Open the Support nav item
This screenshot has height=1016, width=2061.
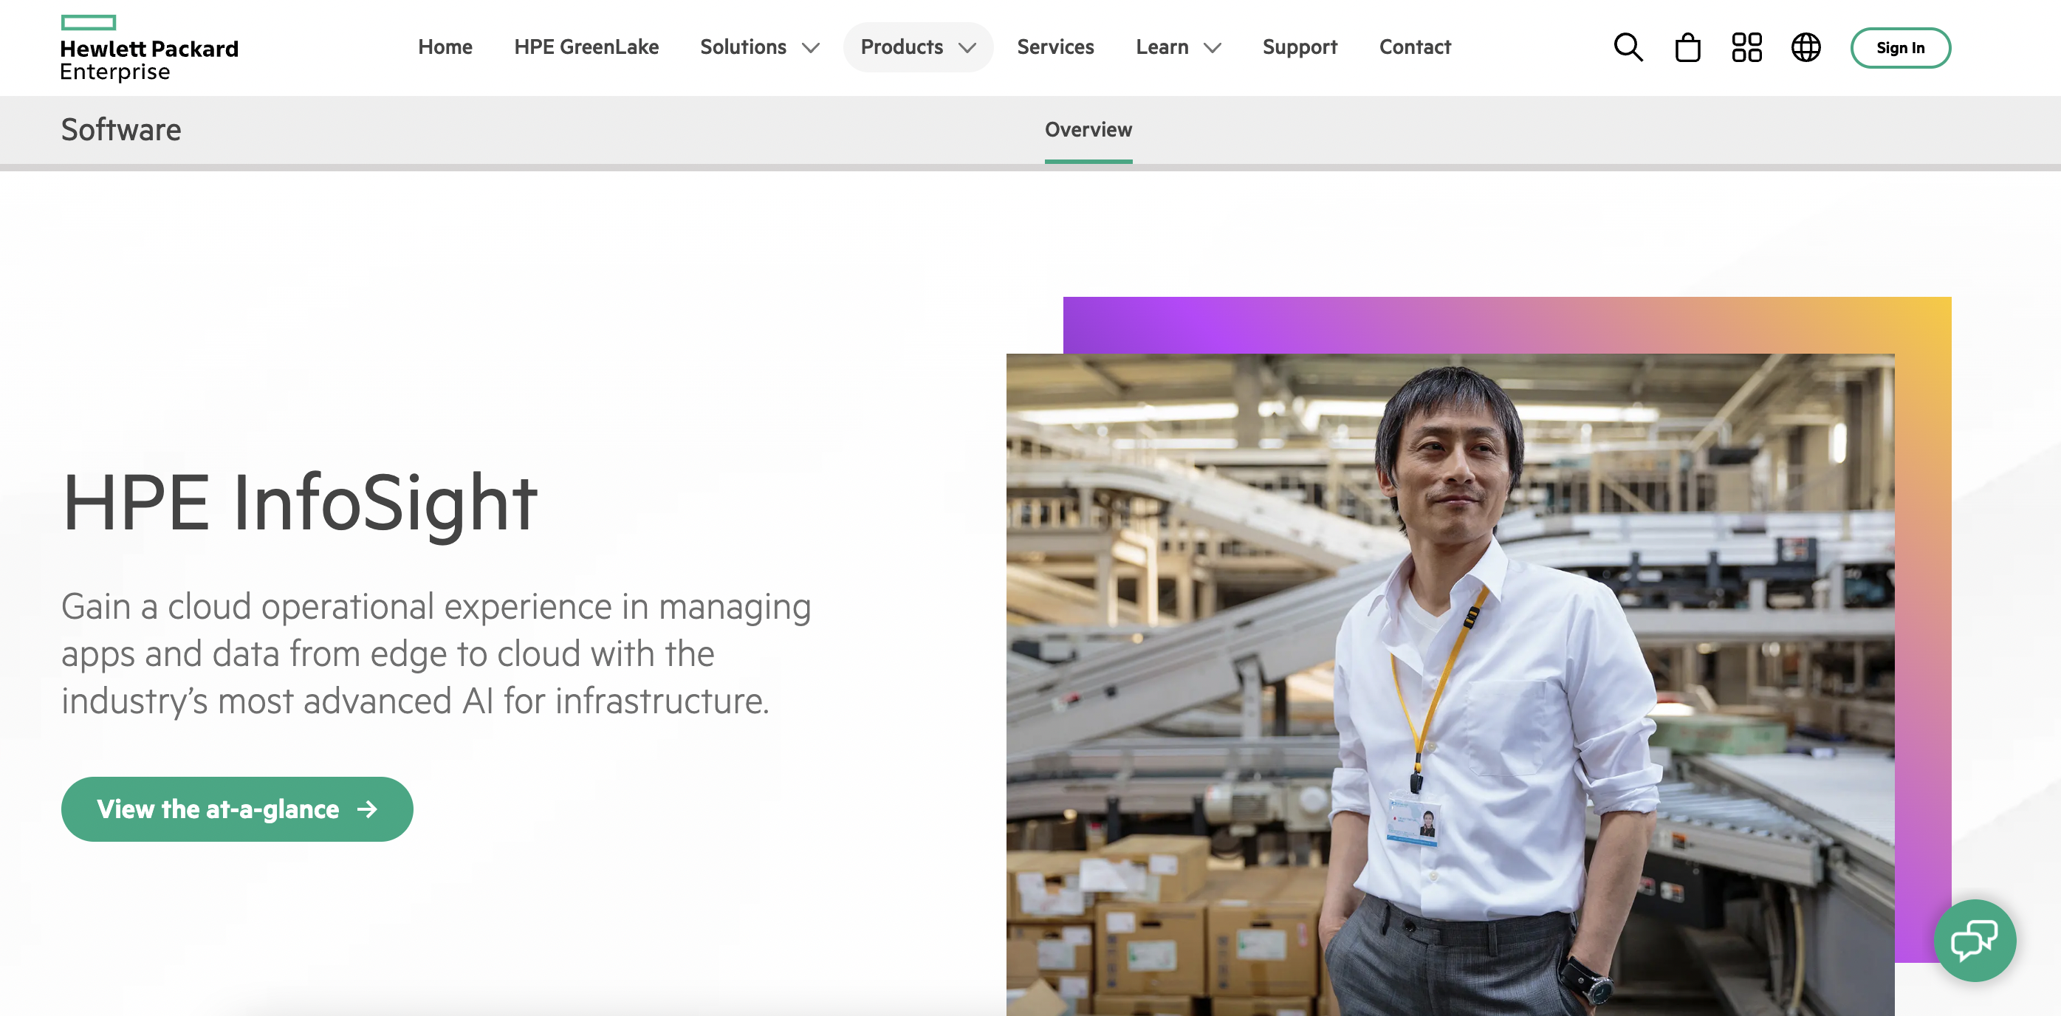point(1300,47)
